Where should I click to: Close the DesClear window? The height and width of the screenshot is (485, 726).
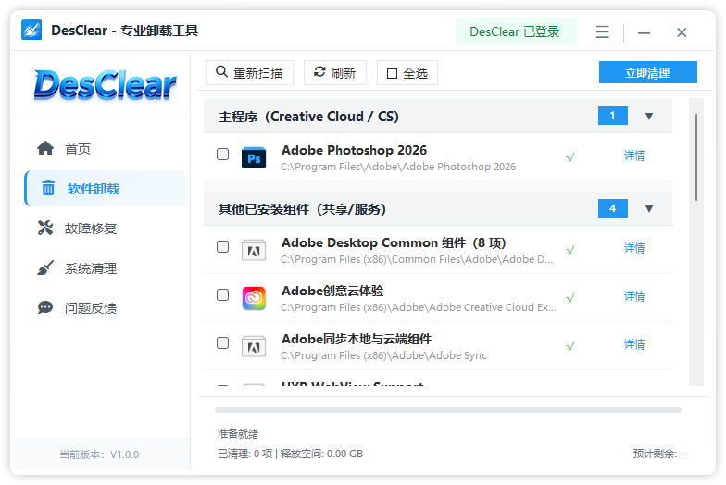pyautogui.click(x=682, y=32)
